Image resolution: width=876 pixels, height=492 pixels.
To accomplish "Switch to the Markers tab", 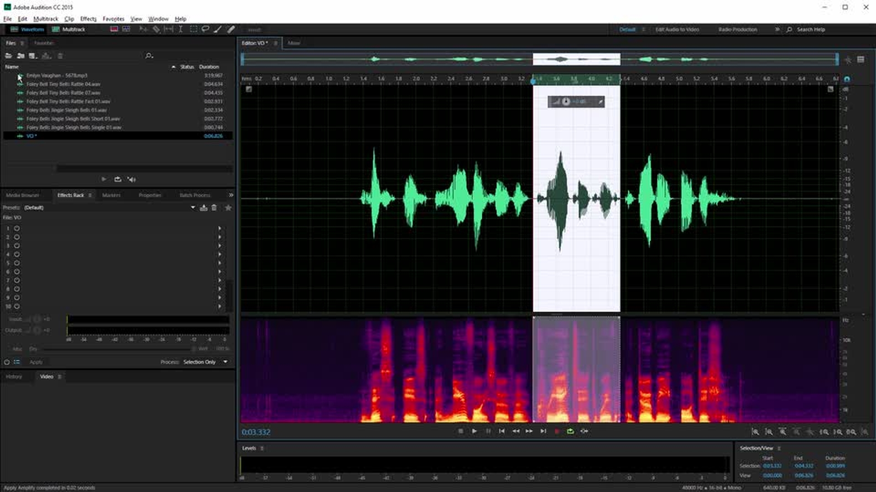I will 111,195.
